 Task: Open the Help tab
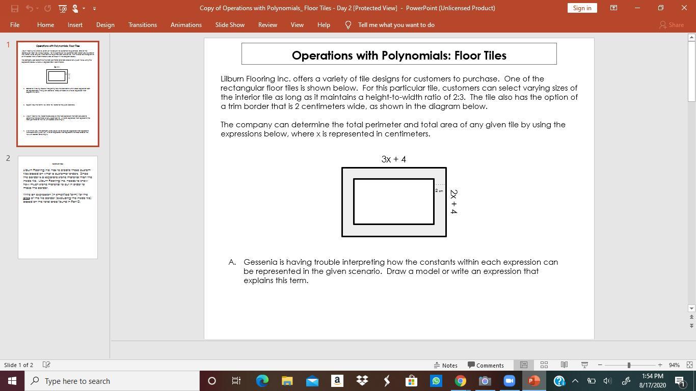pos(324,25)
